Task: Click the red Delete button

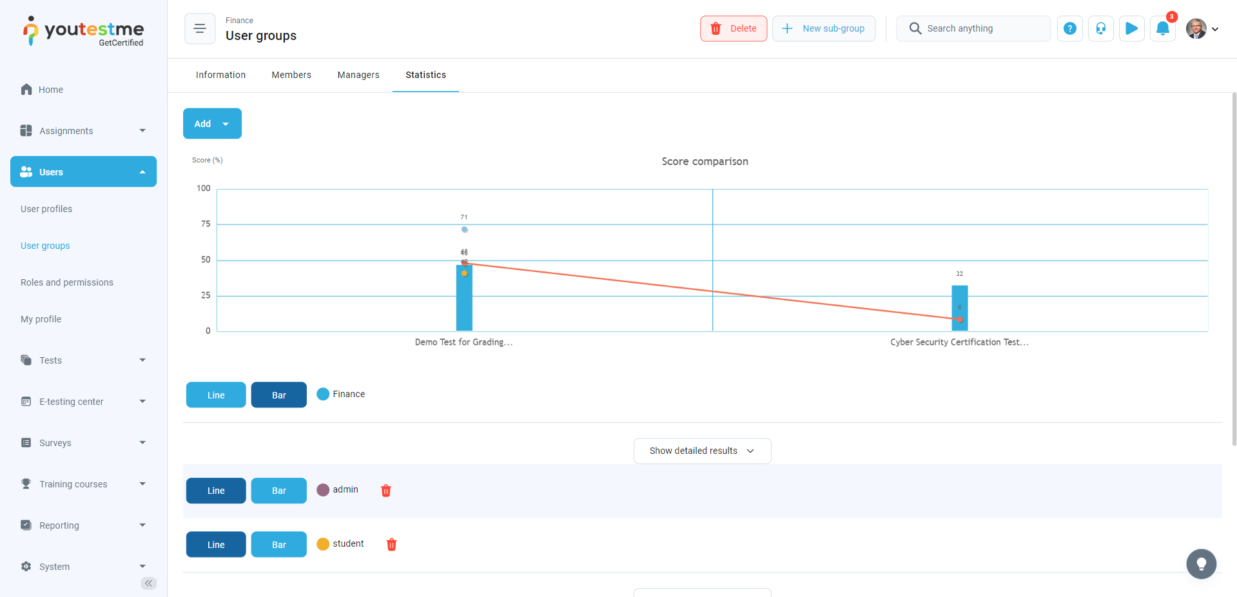Action: coord(734,28)
